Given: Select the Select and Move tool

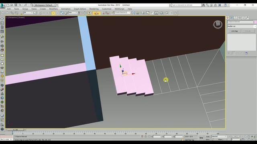Looking at the screenshot, I should (x=53, y=13).
